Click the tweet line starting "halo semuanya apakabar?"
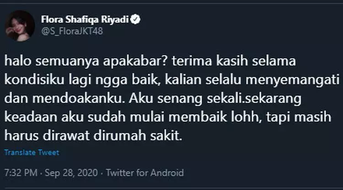This screenshot has width=343, height=190. [150, 61]
